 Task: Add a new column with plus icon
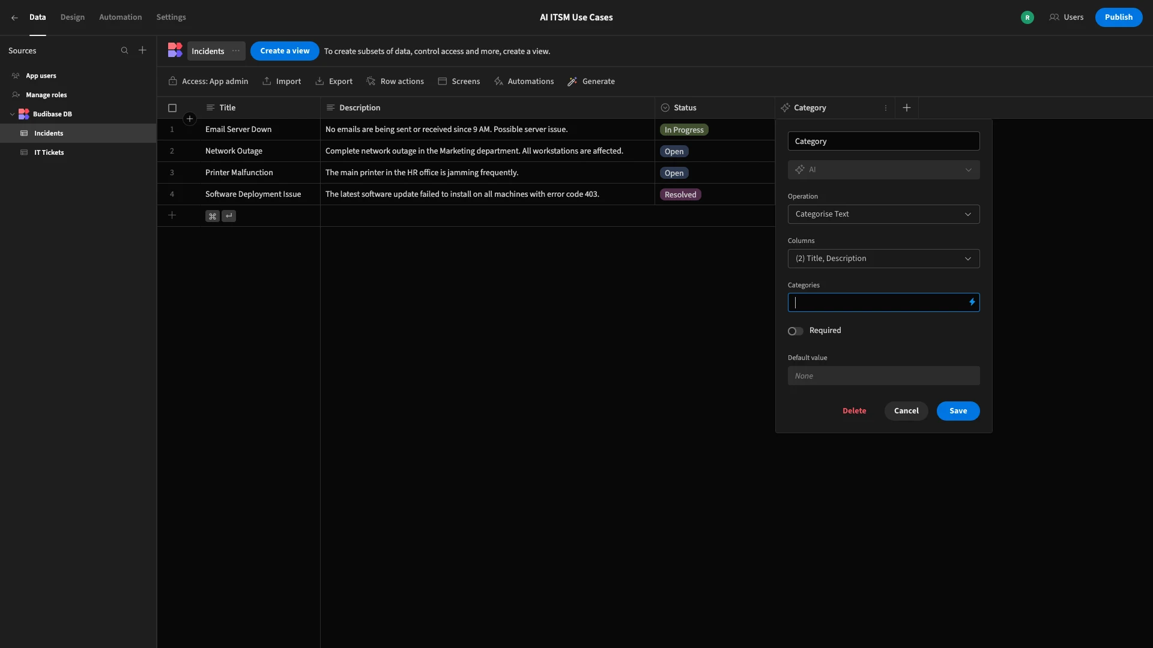[x=907, y=108]
